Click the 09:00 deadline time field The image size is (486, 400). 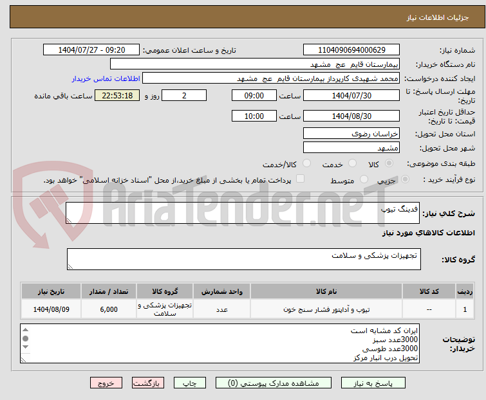coord(254,95)
